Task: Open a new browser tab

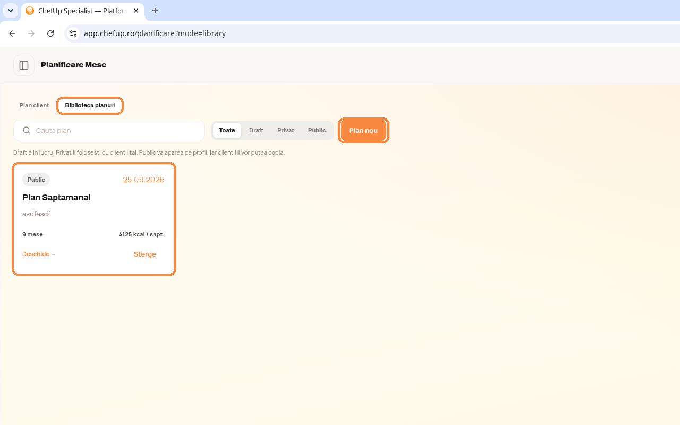Action: (155, 11)
